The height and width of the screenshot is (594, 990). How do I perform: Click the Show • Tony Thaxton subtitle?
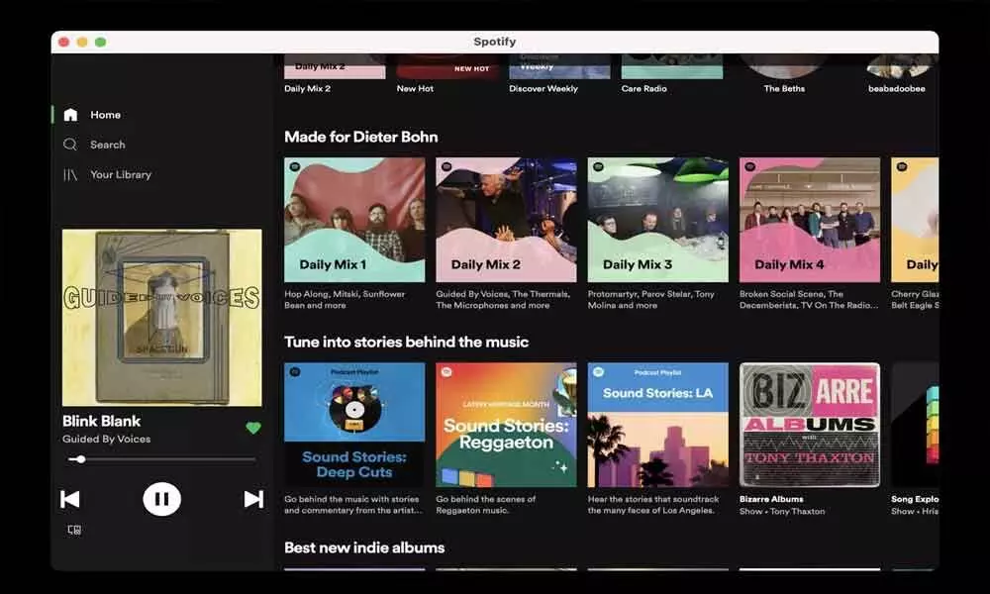[x=782, y=511]
